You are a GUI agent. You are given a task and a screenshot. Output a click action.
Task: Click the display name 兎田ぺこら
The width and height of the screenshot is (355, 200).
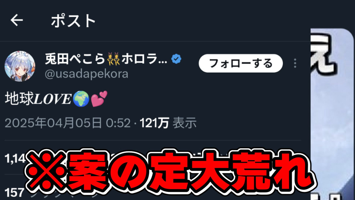75,59
